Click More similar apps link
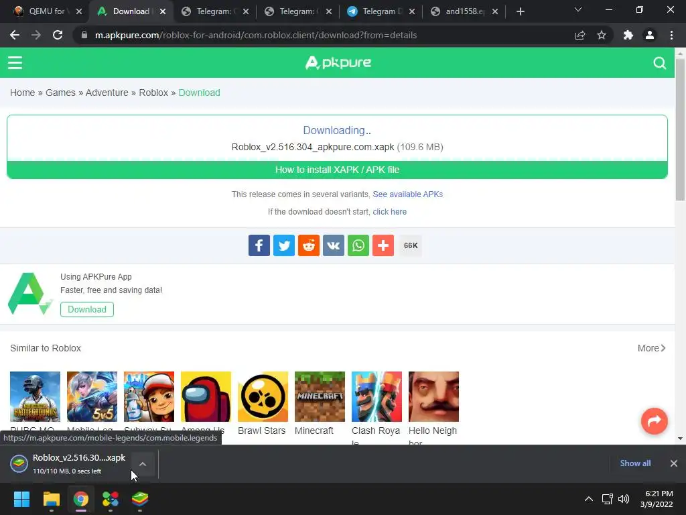This screenshot has height=515, width=686. [651, 348]
